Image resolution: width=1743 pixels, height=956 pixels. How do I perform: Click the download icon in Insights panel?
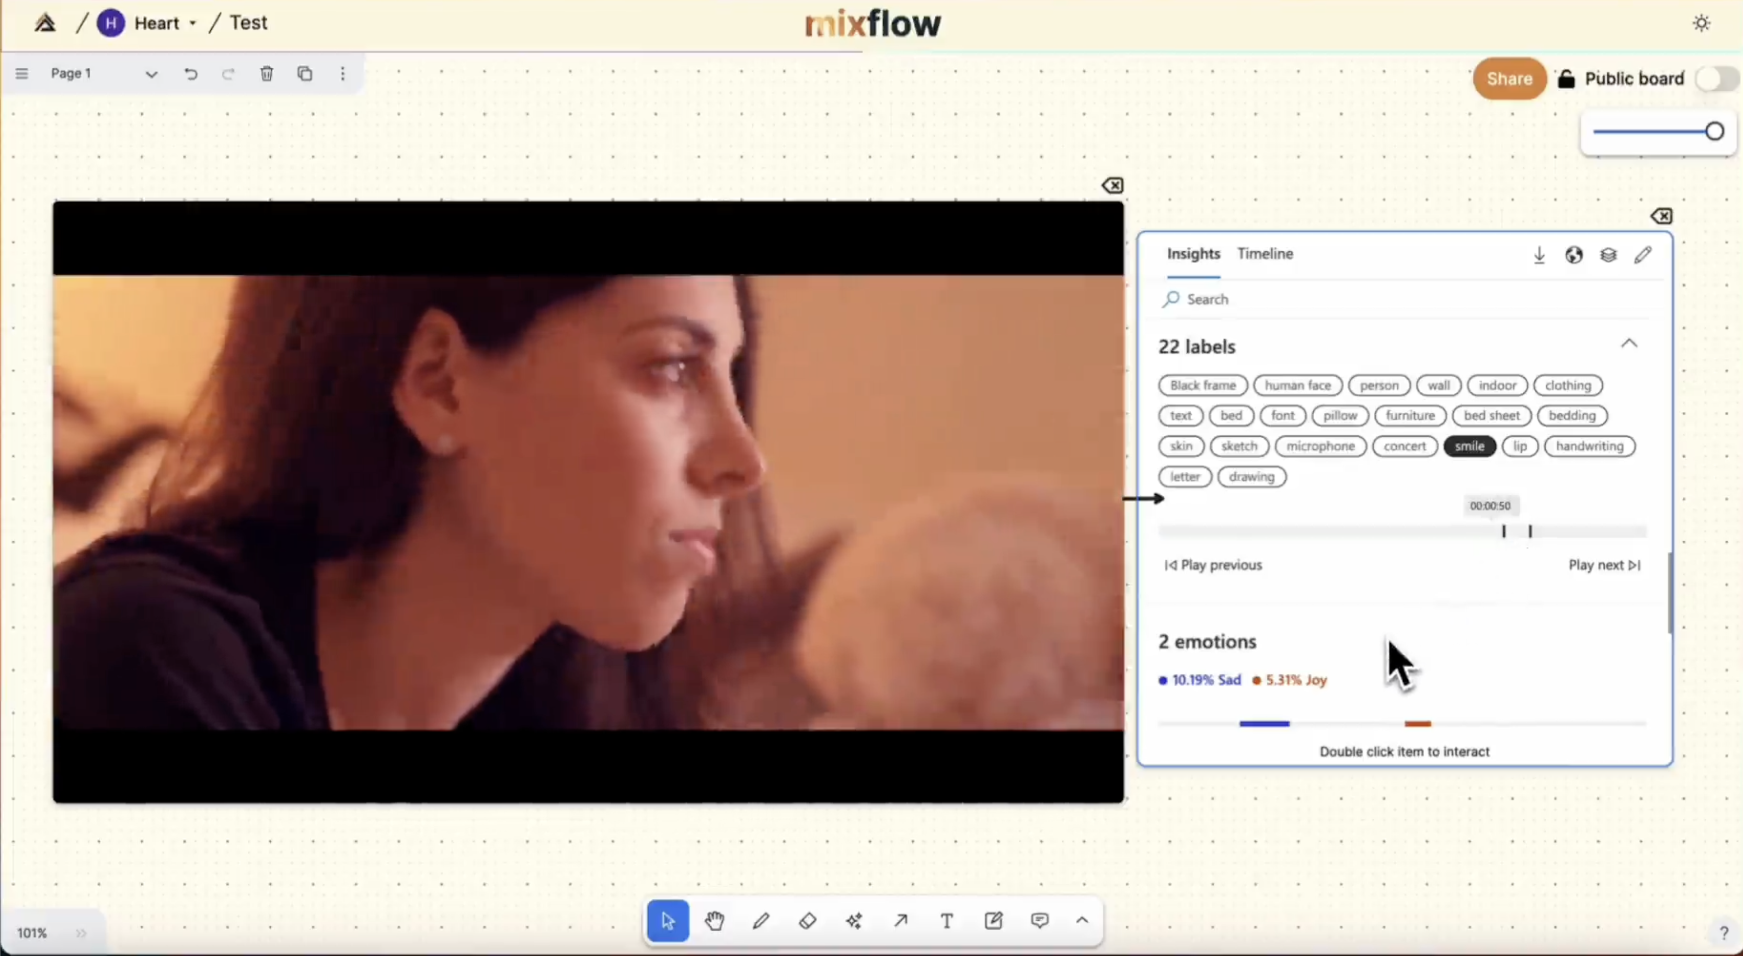click(x=1540, y=255)
